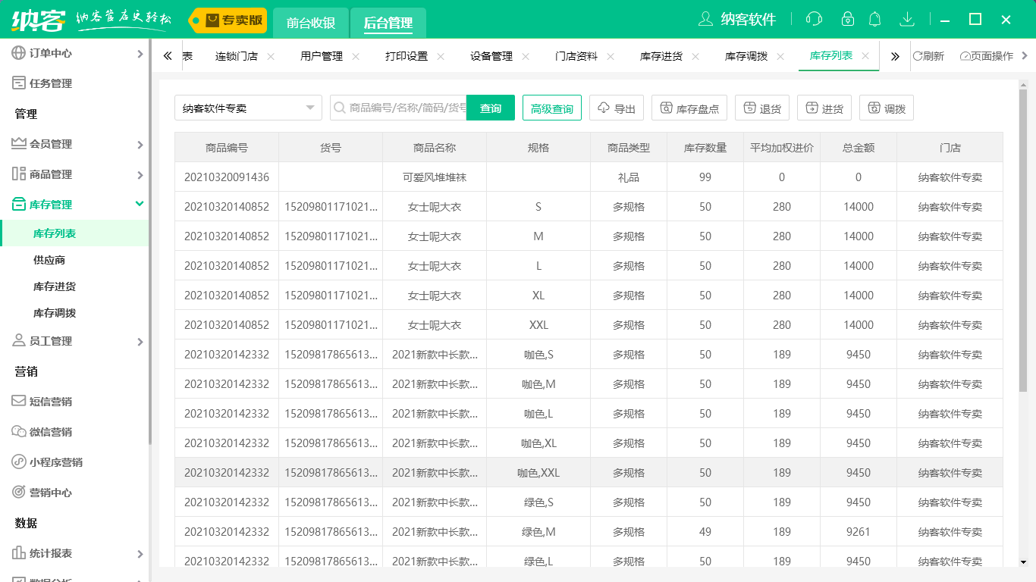Click the yellow 专卖版 badge
This screenshot has width=1036, height=582.
(227, 21)
